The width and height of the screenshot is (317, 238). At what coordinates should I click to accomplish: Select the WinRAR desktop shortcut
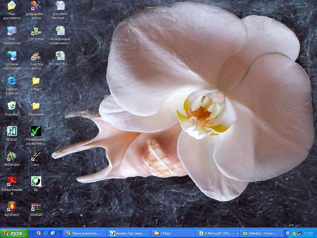point(36,207)
